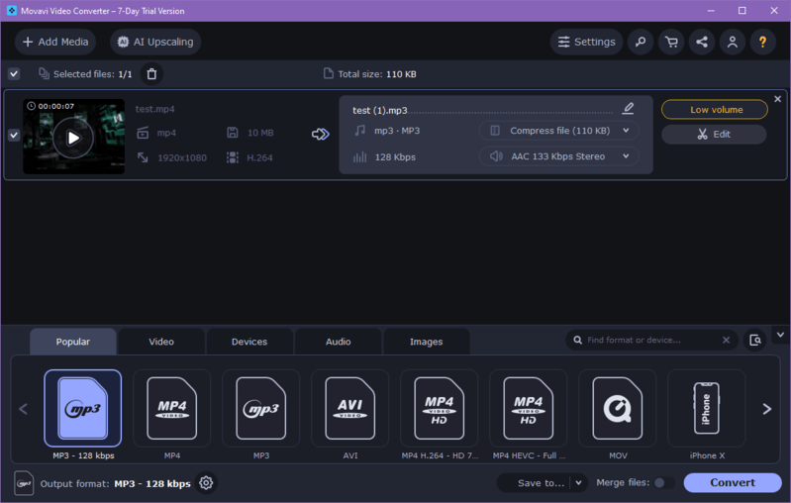Viewport: 791px width, 503px height.
Task: Play the test.mp4 preview
Action: coord(73,138)
